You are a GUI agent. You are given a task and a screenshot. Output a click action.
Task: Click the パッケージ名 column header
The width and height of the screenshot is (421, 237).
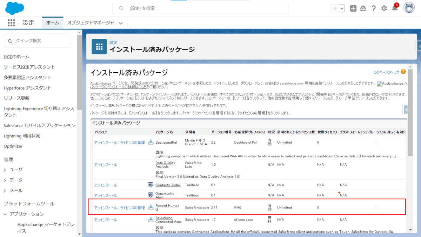click(x=165, y=132)
